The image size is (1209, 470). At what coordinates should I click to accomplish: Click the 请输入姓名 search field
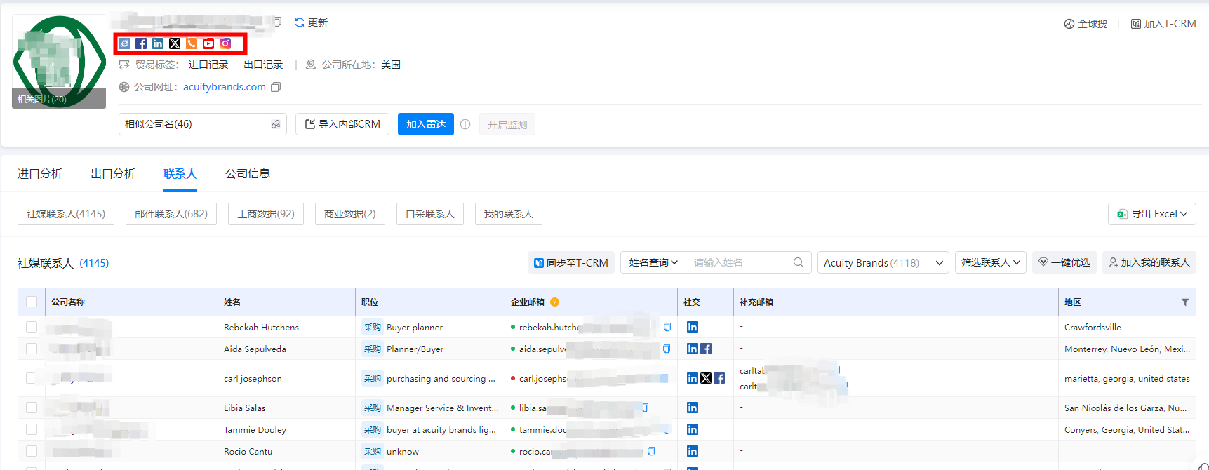pos(740,262)
